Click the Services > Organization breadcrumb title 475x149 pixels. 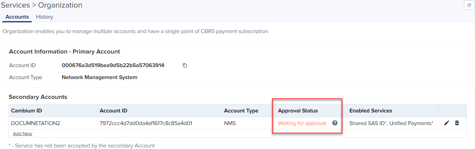[x=42, y=5]
